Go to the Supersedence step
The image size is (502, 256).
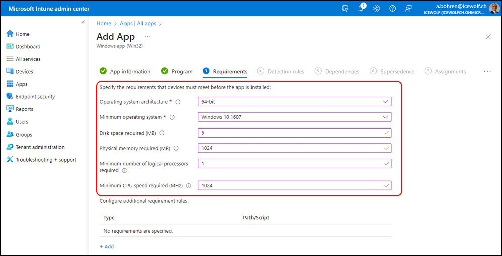pyautogui.click(x=392, y=71)
